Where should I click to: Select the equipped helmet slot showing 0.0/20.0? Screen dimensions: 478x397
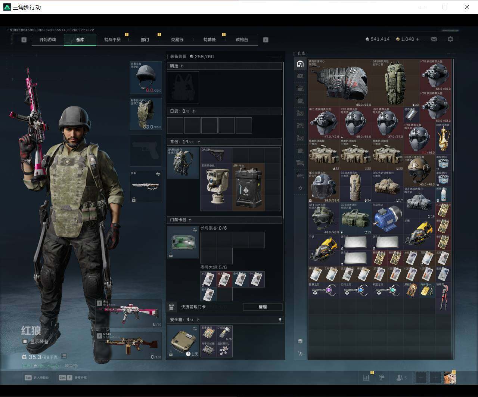(146, 77)
